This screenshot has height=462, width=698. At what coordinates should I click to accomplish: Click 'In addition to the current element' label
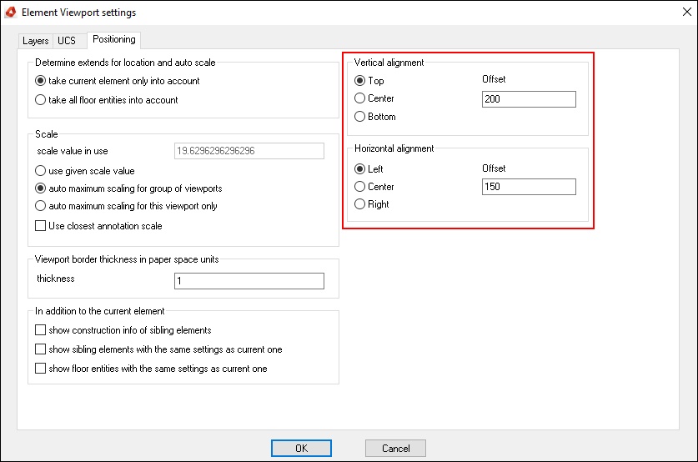tap(100, 311)
